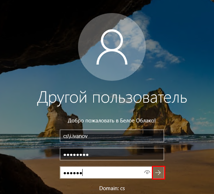Click empty right side of middle password field
214x194 pixels.
(134, 154)
